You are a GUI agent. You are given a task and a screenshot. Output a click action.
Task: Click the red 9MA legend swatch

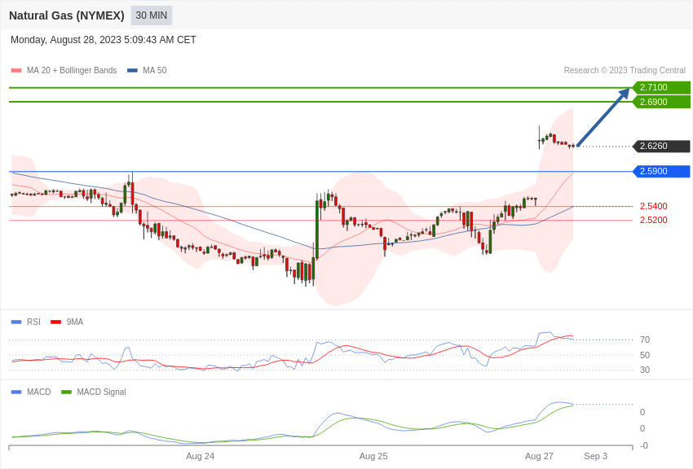pyautogui.click(x=55, y=322)
